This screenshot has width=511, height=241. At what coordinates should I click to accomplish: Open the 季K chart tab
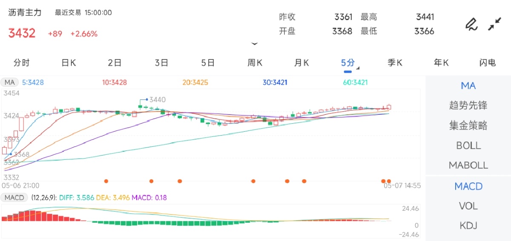395,63
